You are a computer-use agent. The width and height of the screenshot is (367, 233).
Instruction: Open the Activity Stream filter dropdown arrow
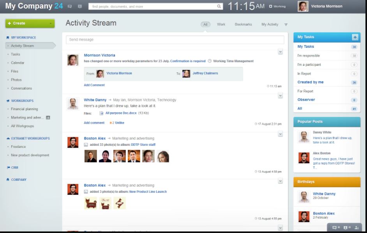point(286,25)
